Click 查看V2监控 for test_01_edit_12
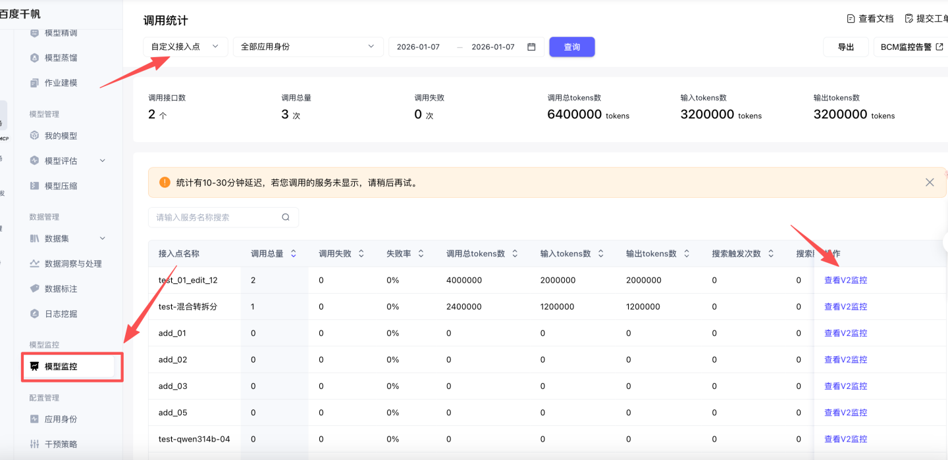This screenshot has height=460, width=948. click(x=845, y=280)
